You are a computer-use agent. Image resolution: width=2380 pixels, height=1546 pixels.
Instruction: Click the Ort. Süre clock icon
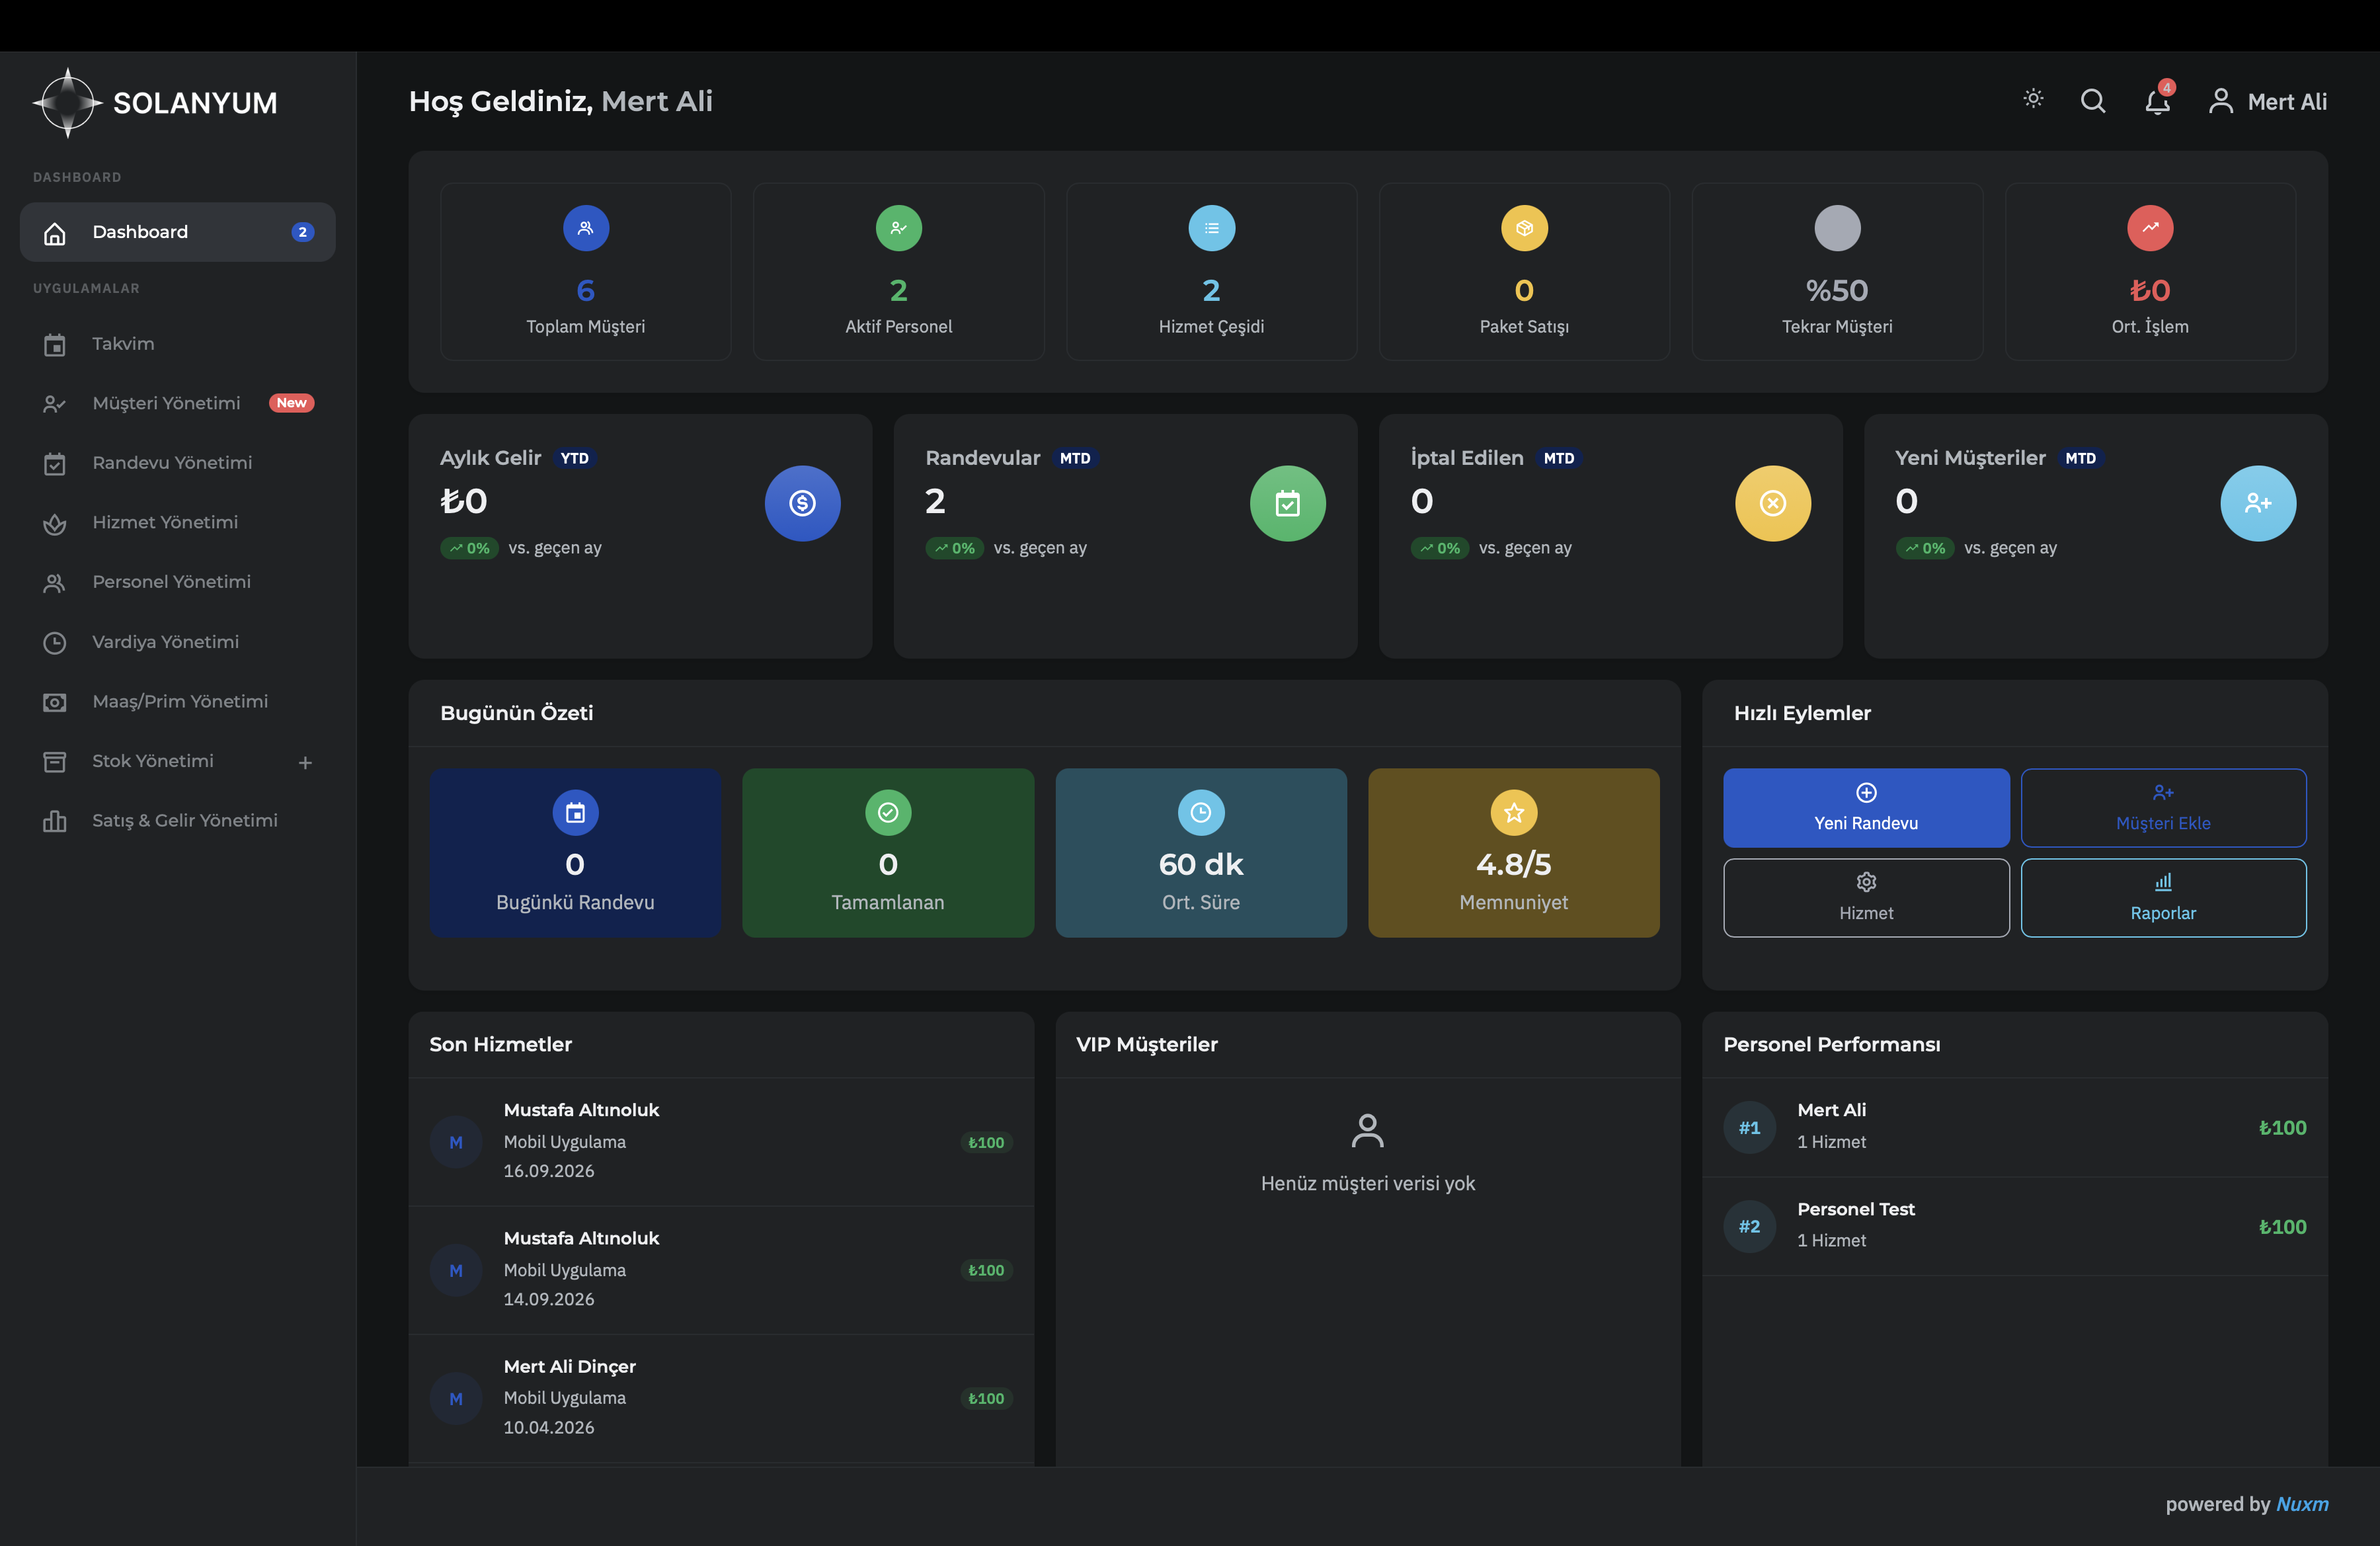1201,813
